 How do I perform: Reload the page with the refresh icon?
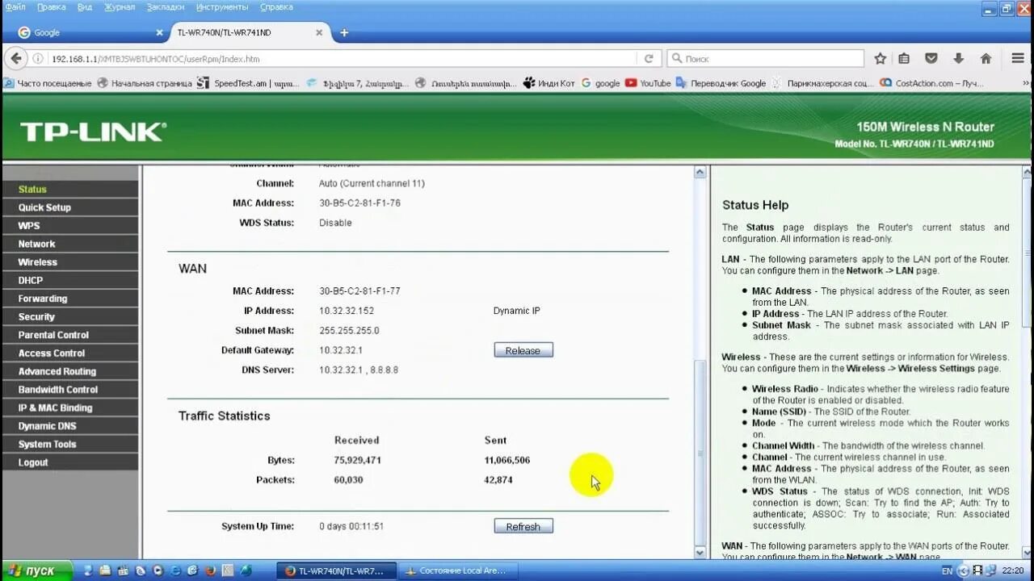648,59
